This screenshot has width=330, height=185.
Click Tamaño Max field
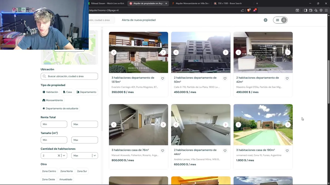point(85,140)
